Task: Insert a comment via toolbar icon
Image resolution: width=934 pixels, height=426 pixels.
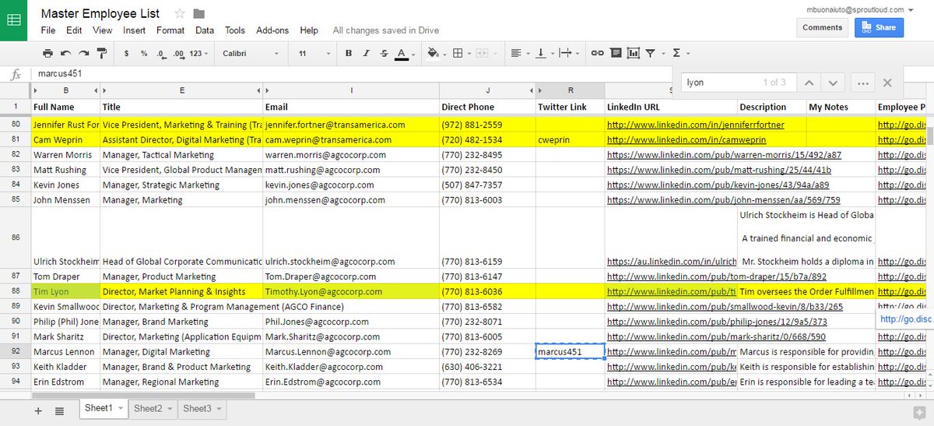Action: (x=616, y=54)
